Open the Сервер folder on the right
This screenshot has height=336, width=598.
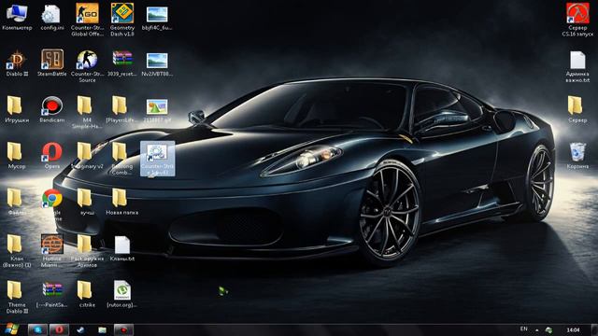click(x=577, y=110)
